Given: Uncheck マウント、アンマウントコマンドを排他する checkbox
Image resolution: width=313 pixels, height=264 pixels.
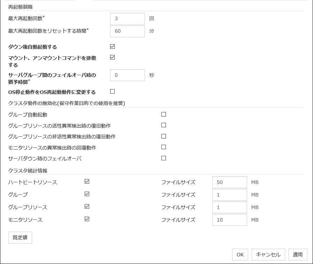Looking at the screenshot, I should [112, 57].
